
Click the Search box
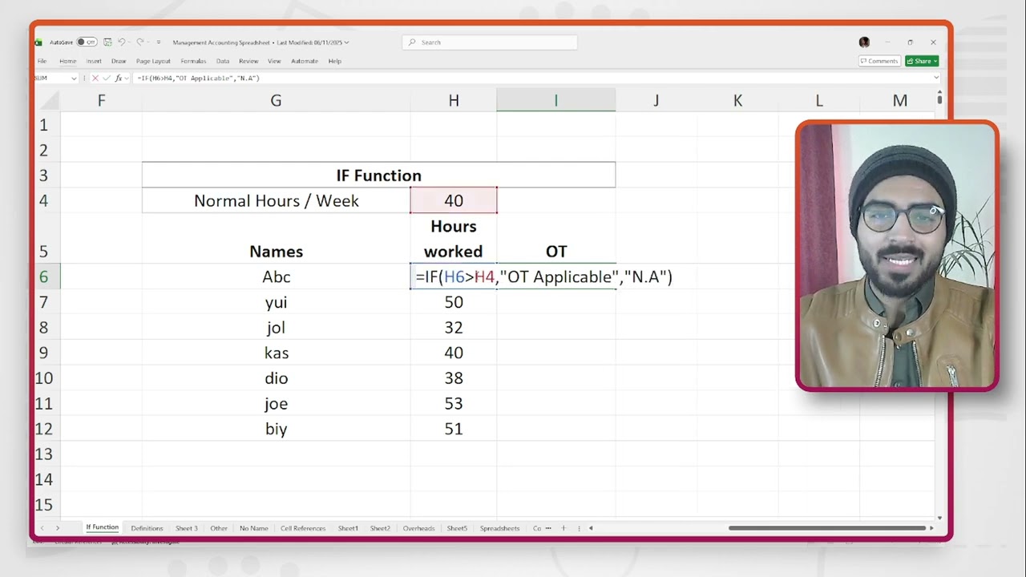pos(490,42)
